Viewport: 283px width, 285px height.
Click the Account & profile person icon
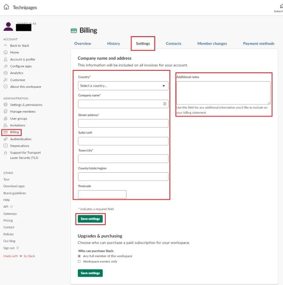click(x=6, y=59)
